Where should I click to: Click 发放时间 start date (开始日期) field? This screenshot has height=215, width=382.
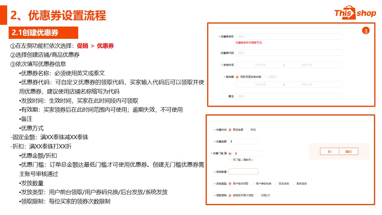[260, 65]
